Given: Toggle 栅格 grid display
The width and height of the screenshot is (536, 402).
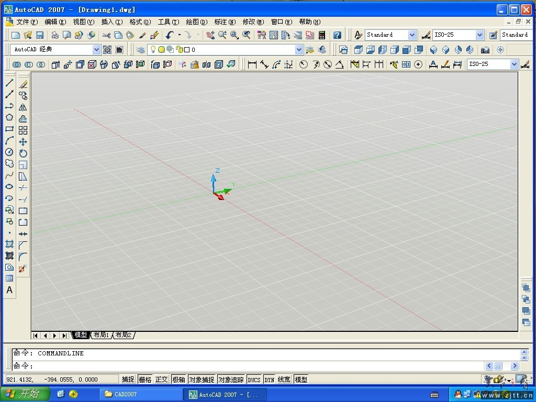Looking at the screenshot, I should click(145, 379).
